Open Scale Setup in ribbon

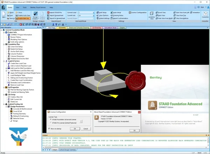[115, 13]
